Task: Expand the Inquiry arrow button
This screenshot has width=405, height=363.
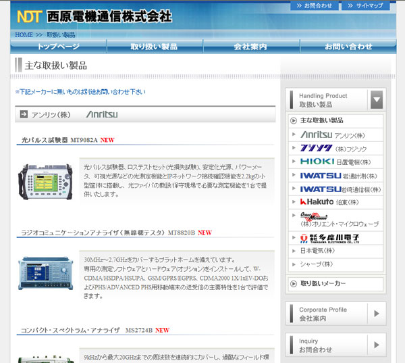Action: pyautogui.click(x=377, y=345)
